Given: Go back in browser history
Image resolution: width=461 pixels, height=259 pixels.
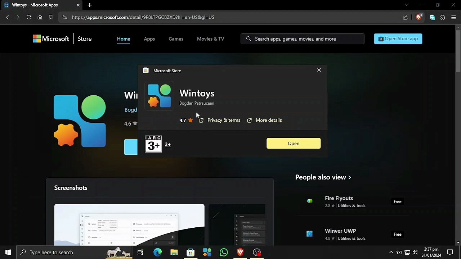Looking at the screenshot, I should 8,17.
